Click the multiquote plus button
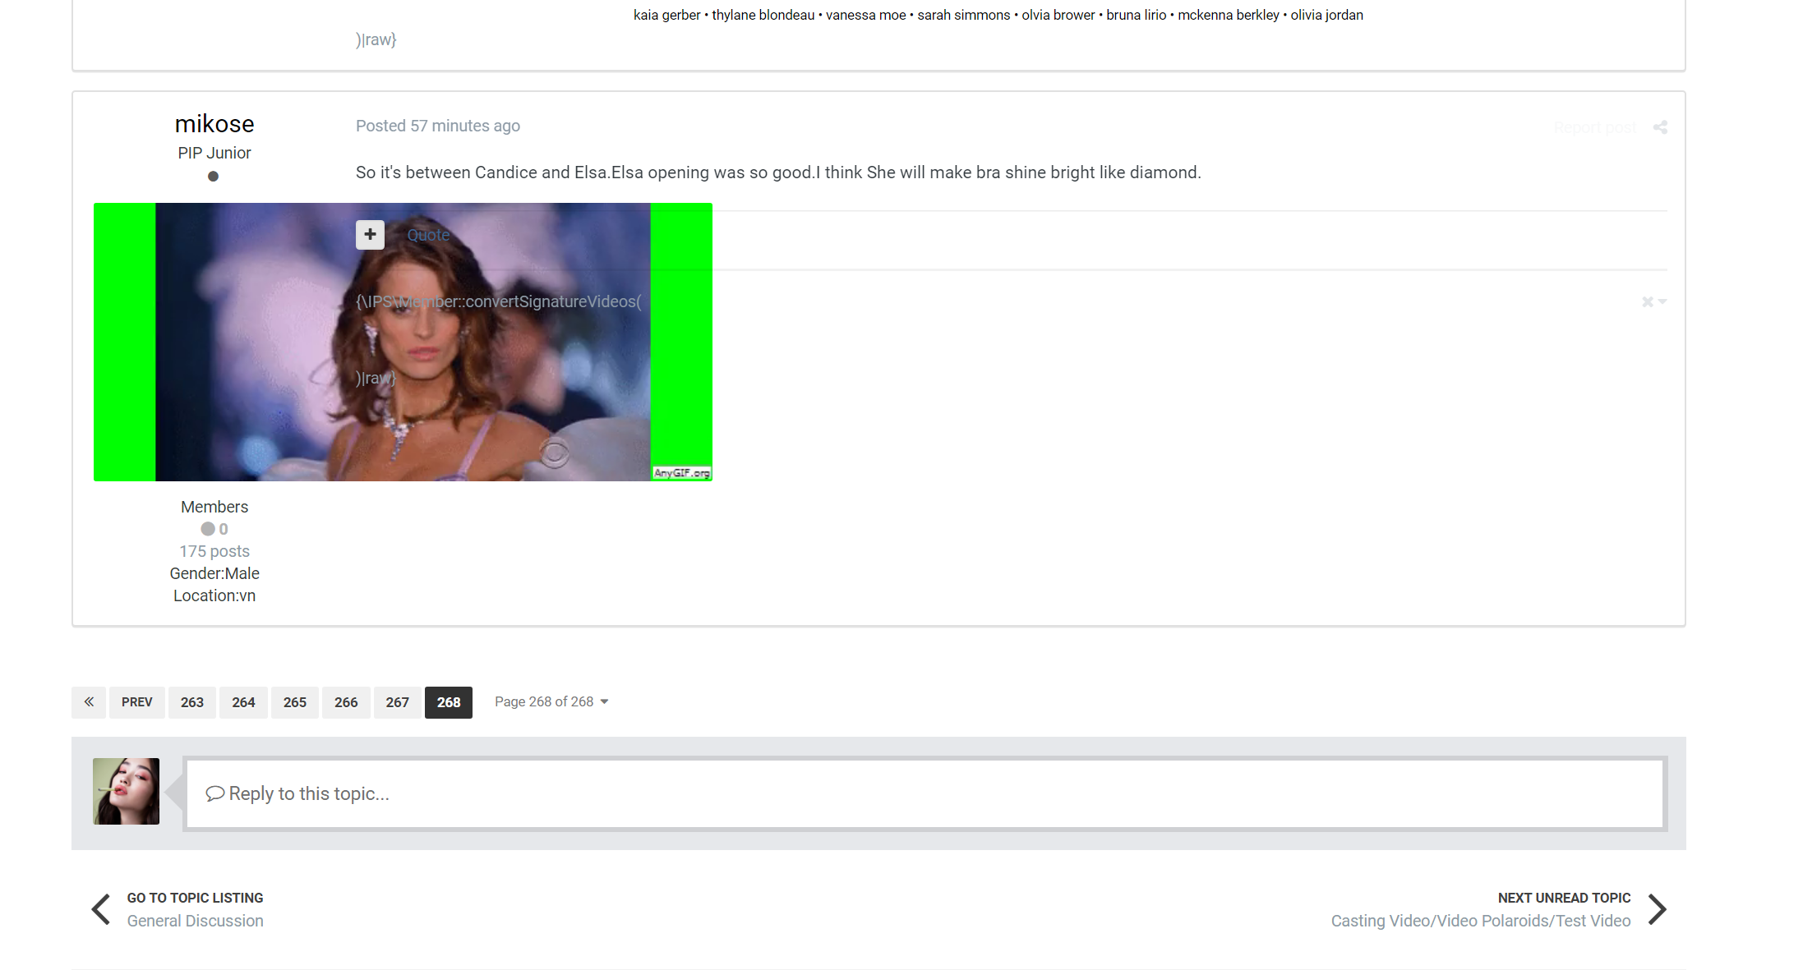1803x970 pixels. point(370,235)
